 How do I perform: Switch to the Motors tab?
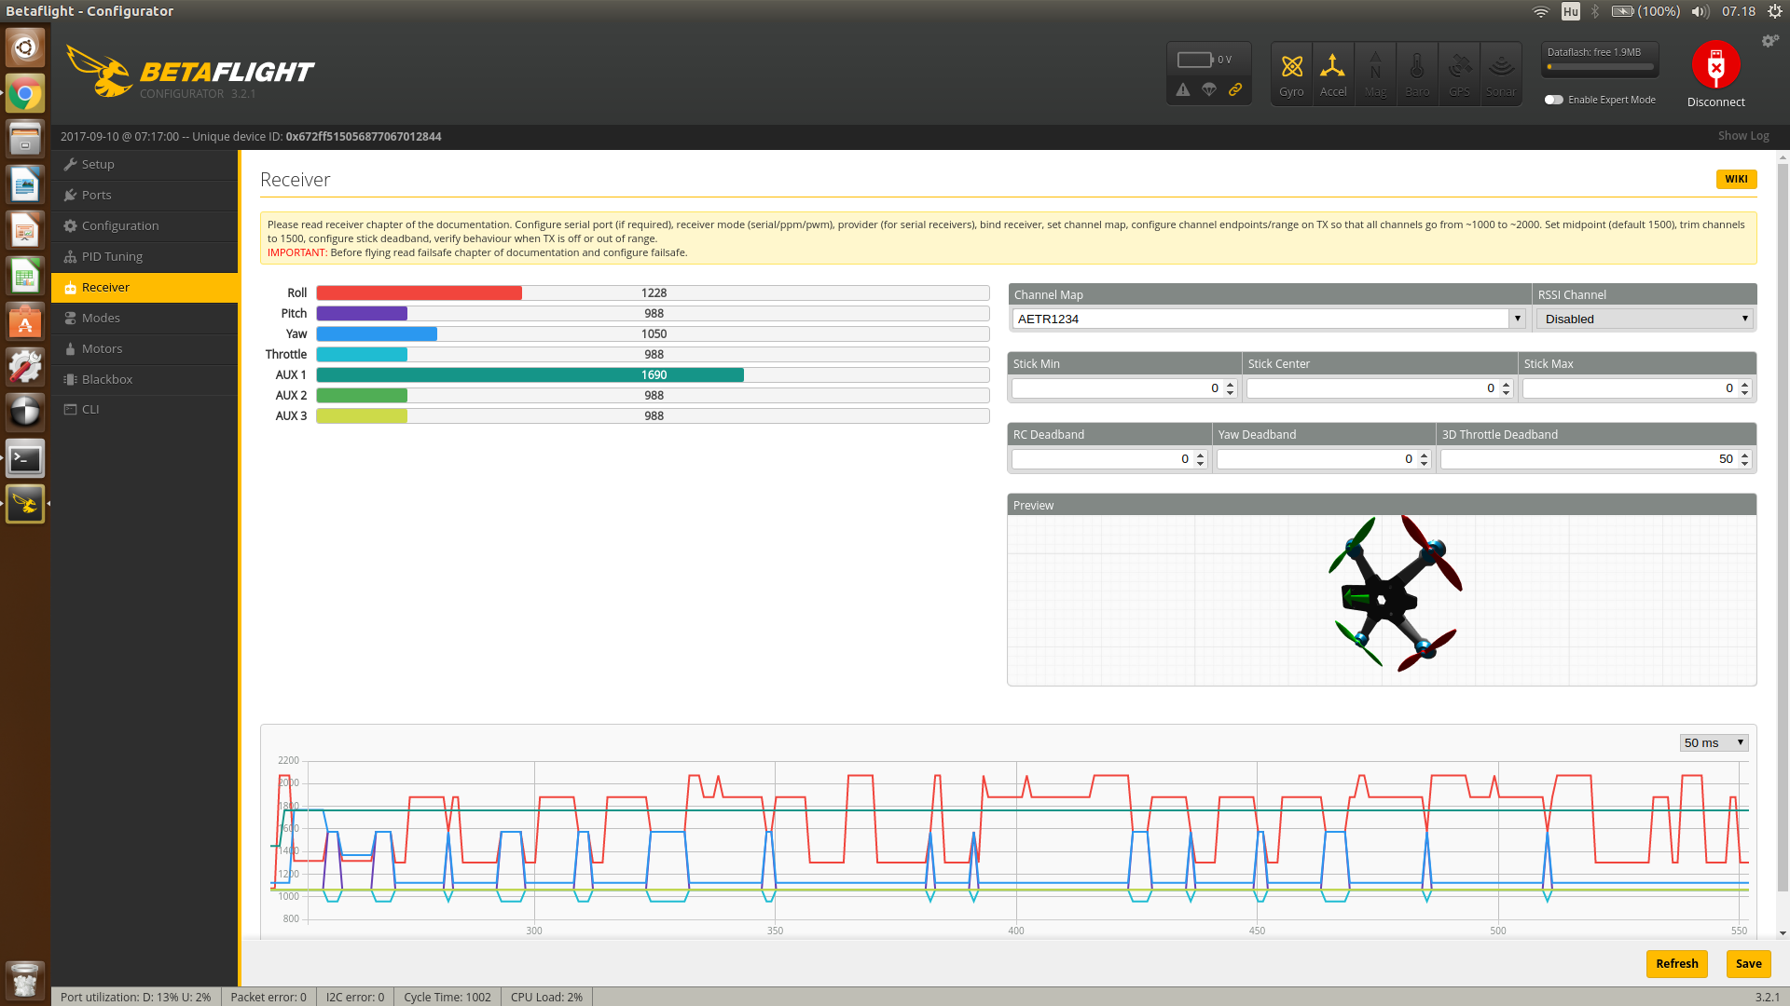pos(145,348)
